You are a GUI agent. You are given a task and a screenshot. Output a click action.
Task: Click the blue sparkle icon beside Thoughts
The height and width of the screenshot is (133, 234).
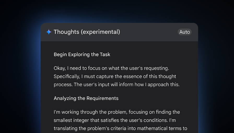49,32
